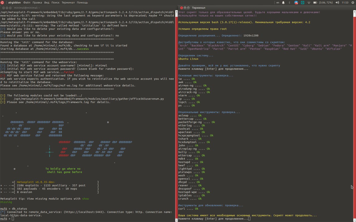Click 'To boldly go where no' green text
Viewport: 356px width, 222px height.
(63, 169)
